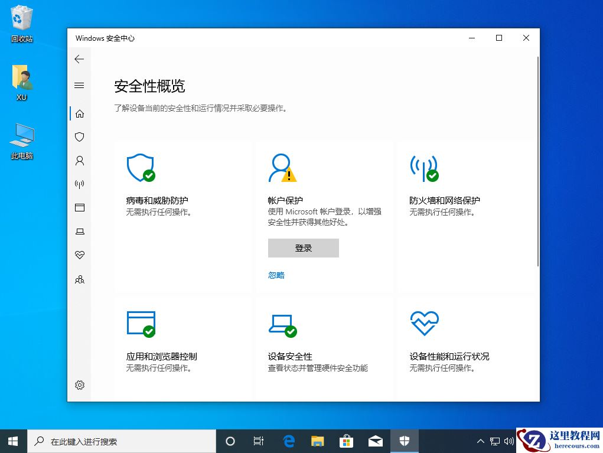The height and width of the screenshot is (453, 603).
Task: Open settings with the gear icon
Action: pyautogui.click(x=80, y=384)
